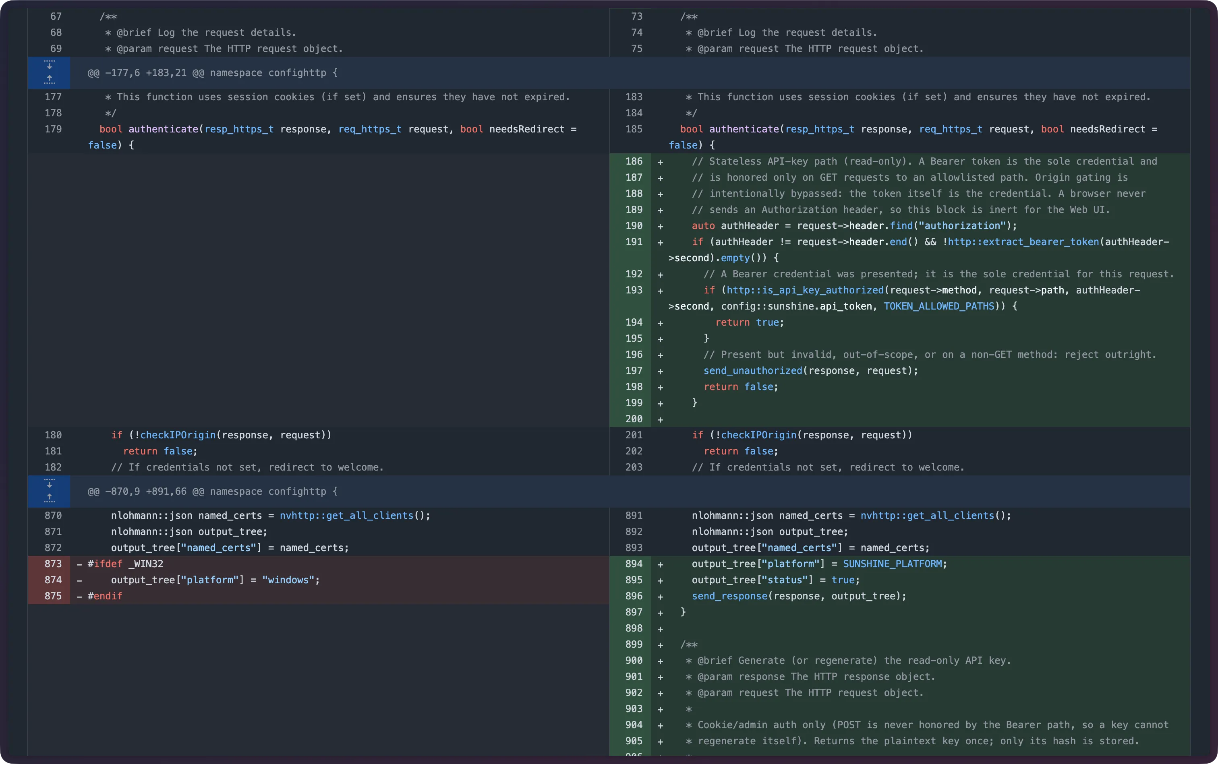Click right-side line number 73
This screenshot has height=764, width=1218.
click(636, 17)
